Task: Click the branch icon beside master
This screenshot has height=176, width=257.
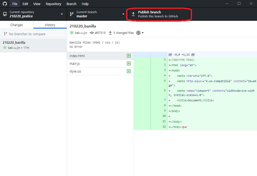Action: click(x=72, y=14)
